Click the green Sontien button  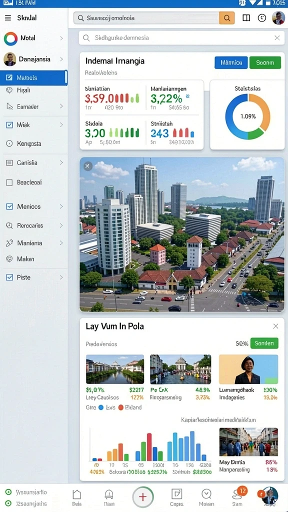tap(264, 343)
